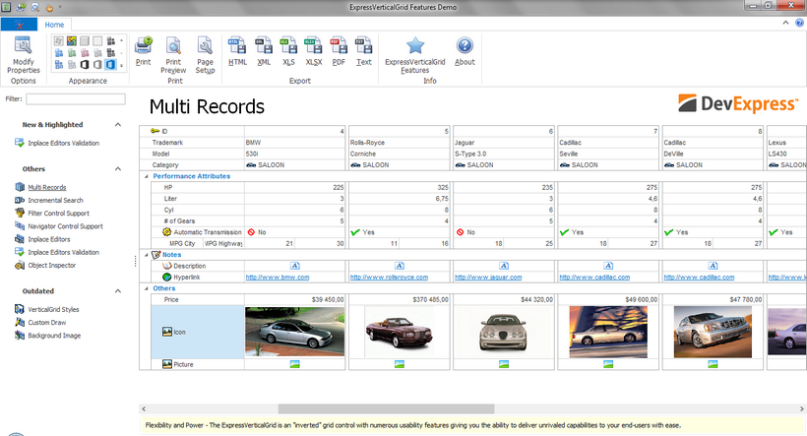807x436 pixels.
Task: Click the Modify Properties icon
Action: click(24, 45)
